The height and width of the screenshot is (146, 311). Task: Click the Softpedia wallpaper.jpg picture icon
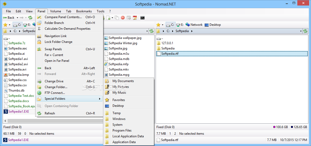click(x=106, y=38)
